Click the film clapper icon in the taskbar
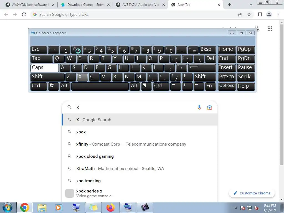The width and height of the screenshot is (284, 213). point(145,207)
